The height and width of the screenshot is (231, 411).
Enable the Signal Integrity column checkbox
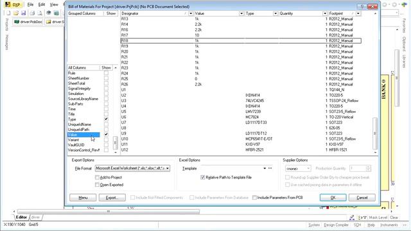point(106,89)
